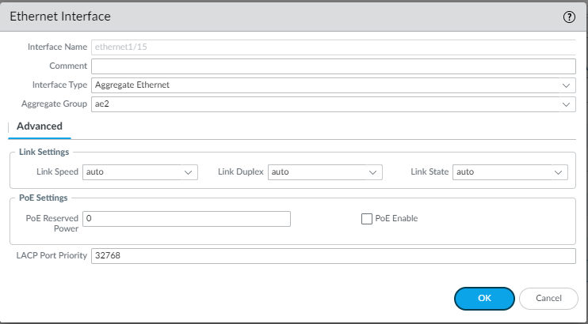Click the Interface Type chevron arrow
Image resolution: width=588 pixels, height=324 pixels.
567,85
